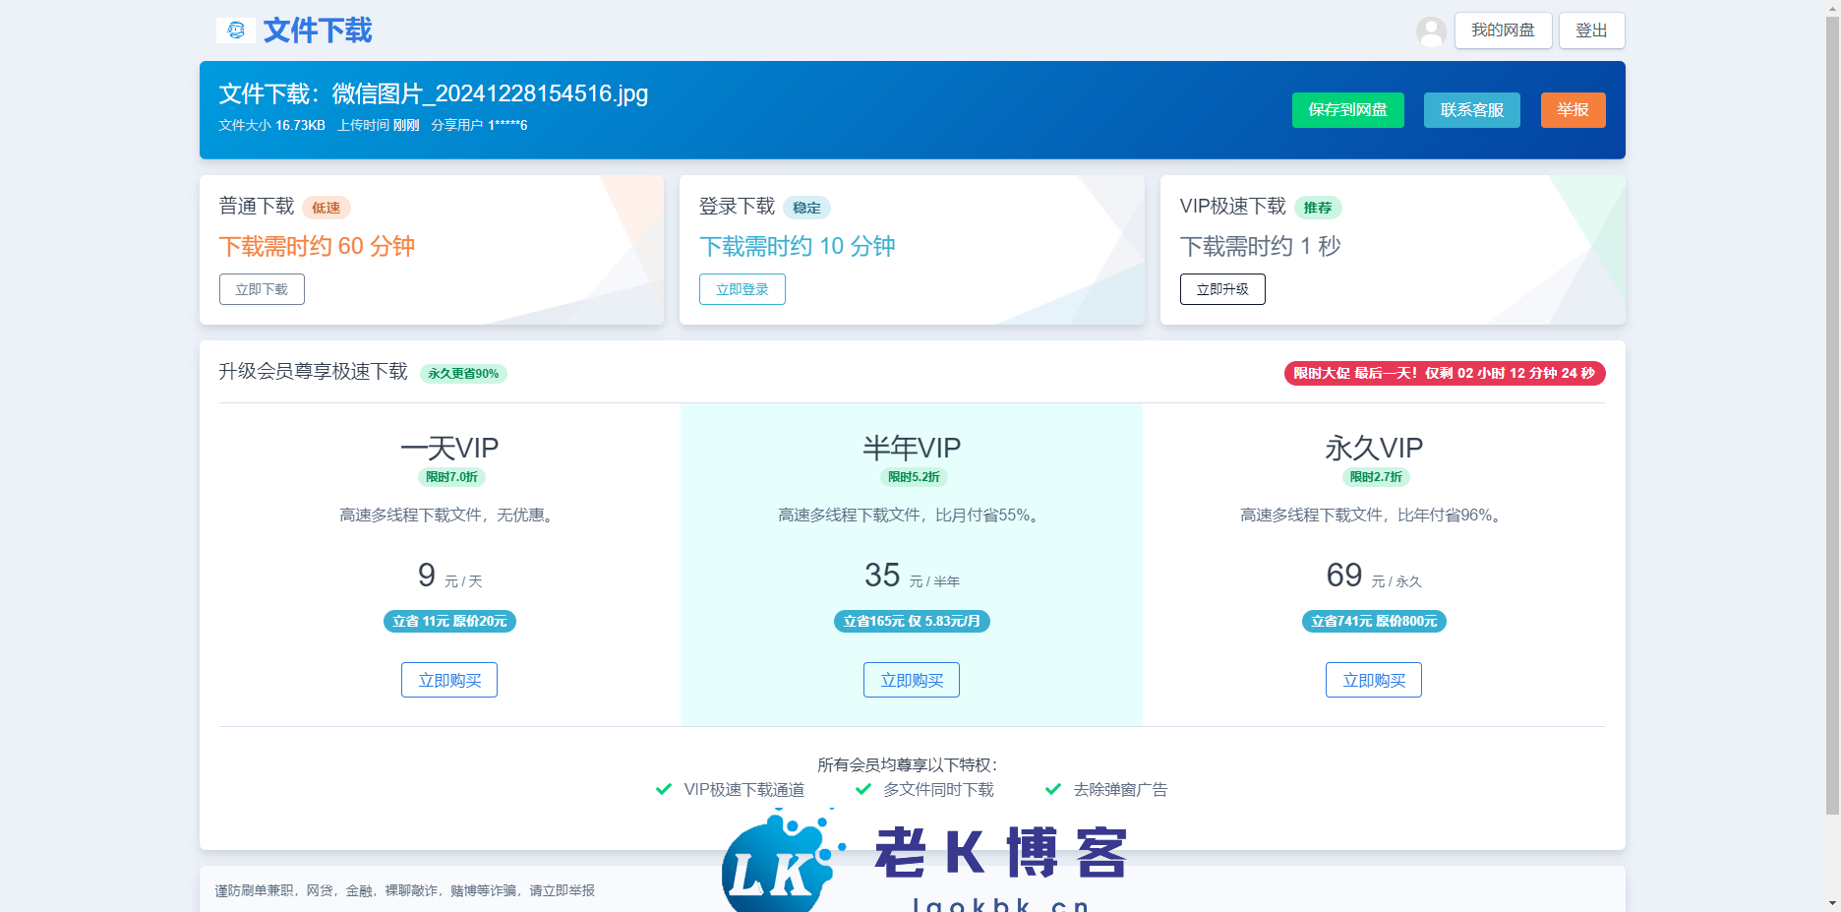This screenshot has width=1841, height=912.
Task: Click the red 限时大促 countdown badge
Action: pyautogui.click(x=1444, y=373)
